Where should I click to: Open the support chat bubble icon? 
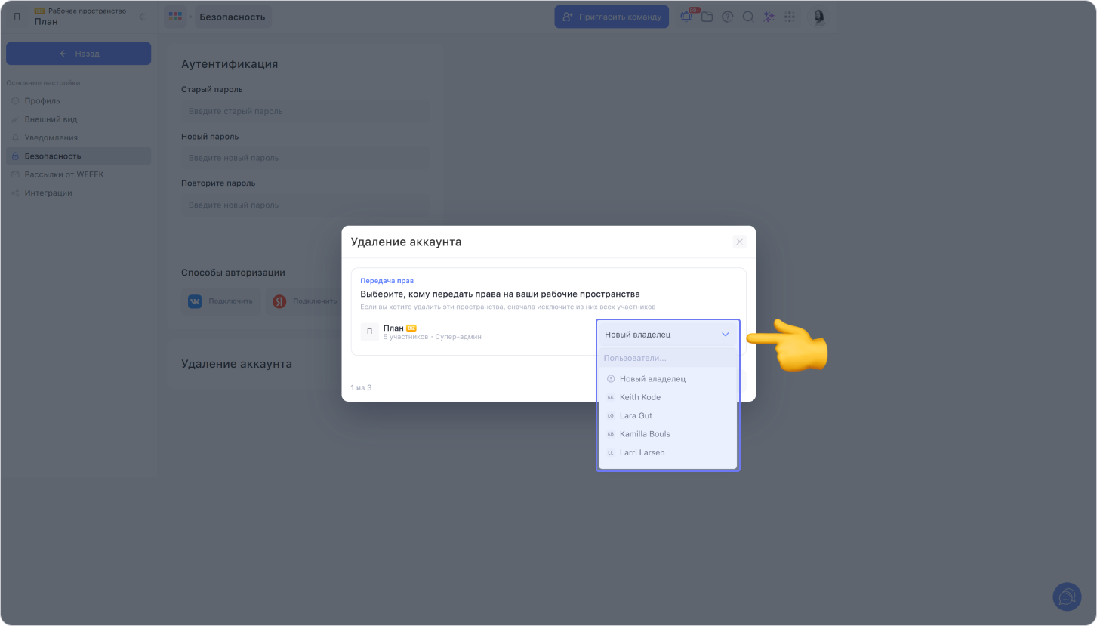tap(1067, 597)
